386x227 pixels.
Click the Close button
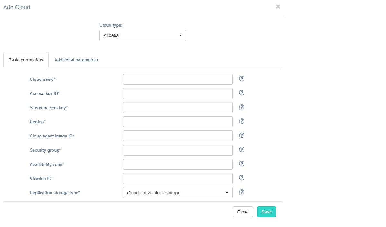pos(243,212)
